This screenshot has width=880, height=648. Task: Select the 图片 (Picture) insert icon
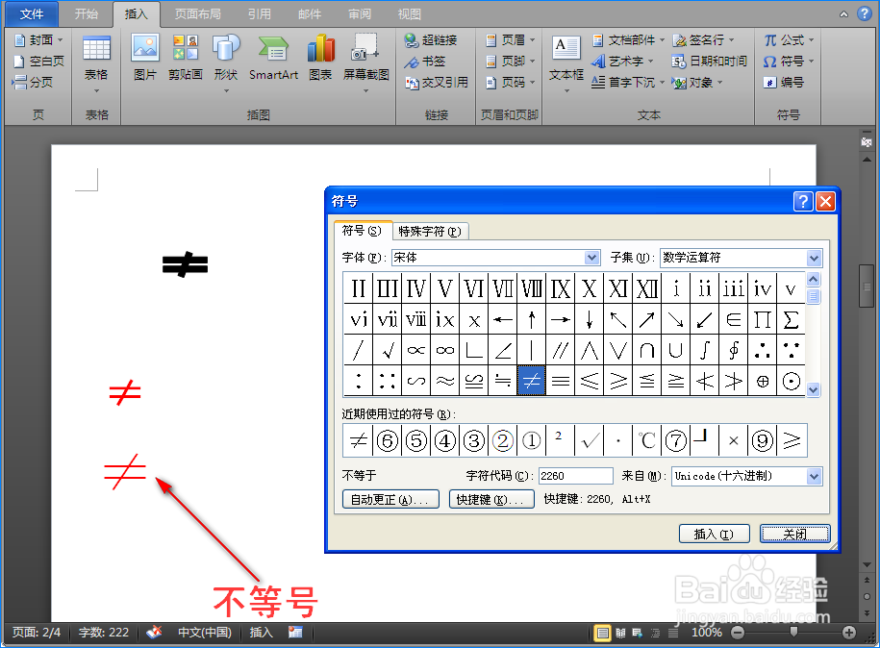[144, 58]
